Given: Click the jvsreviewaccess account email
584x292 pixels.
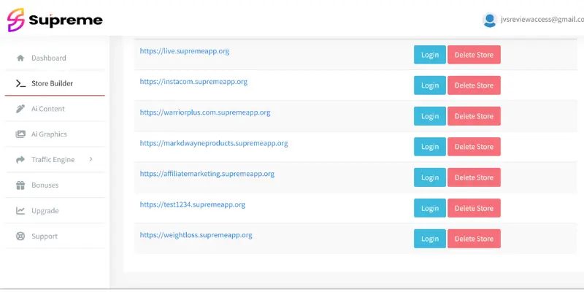Looking at the screenshot, I should click(x=542, y=20).
